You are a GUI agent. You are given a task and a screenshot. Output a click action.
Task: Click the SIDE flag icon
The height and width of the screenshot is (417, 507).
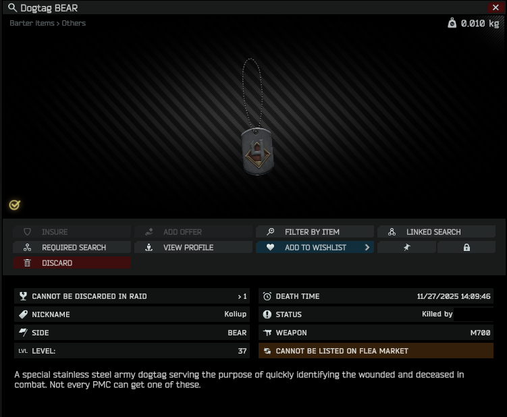coord(23,332)
